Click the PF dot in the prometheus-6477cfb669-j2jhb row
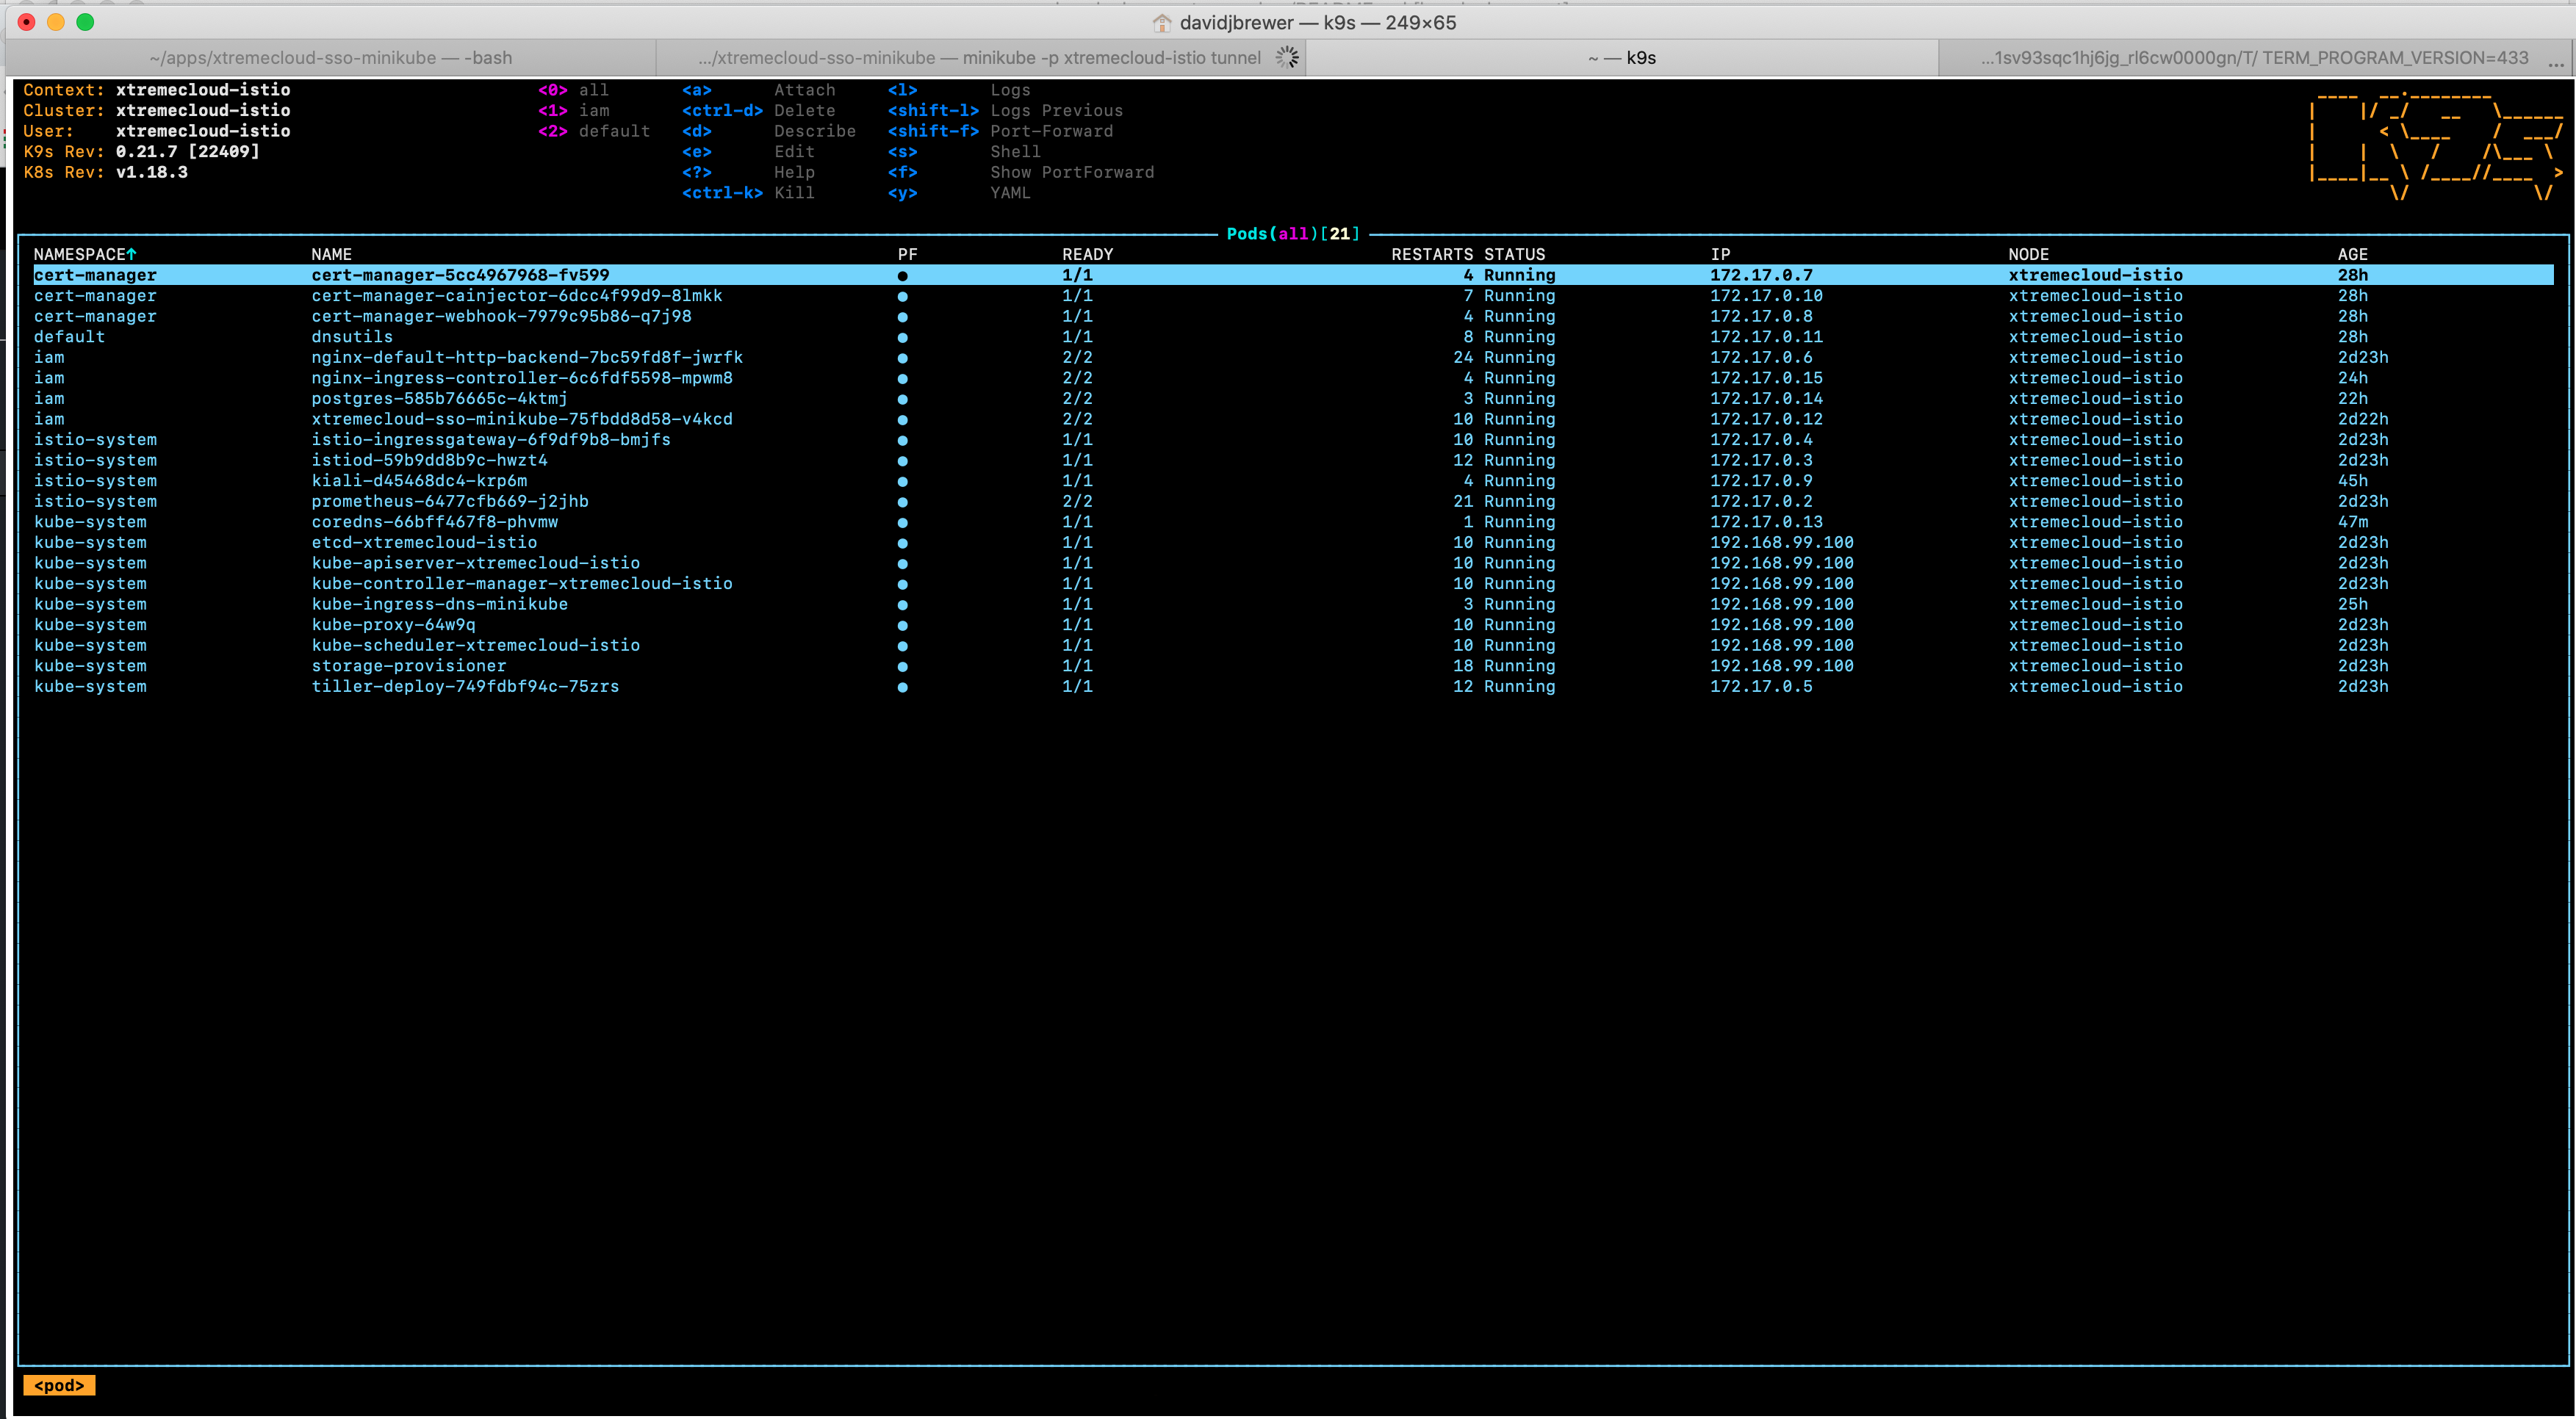 [x=902, y=502]
